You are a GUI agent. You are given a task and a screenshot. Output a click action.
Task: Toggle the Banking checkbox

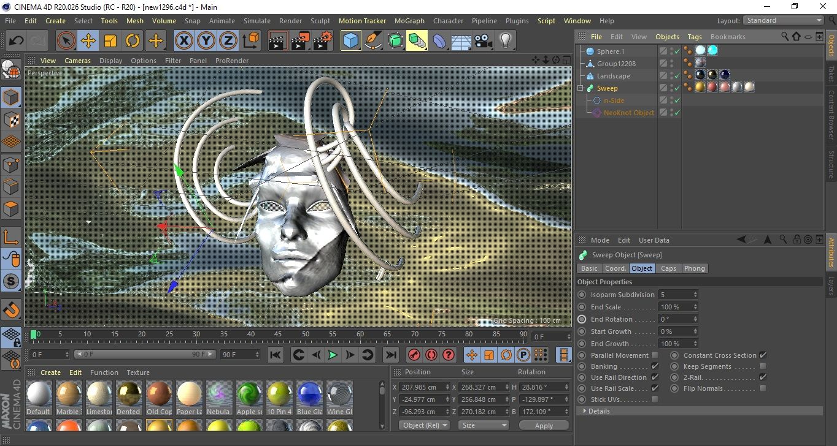coord(655,366)
